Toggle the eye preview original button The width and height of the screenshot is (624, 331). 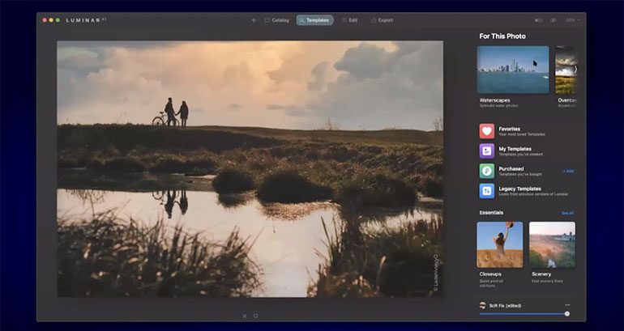point(553,20)
